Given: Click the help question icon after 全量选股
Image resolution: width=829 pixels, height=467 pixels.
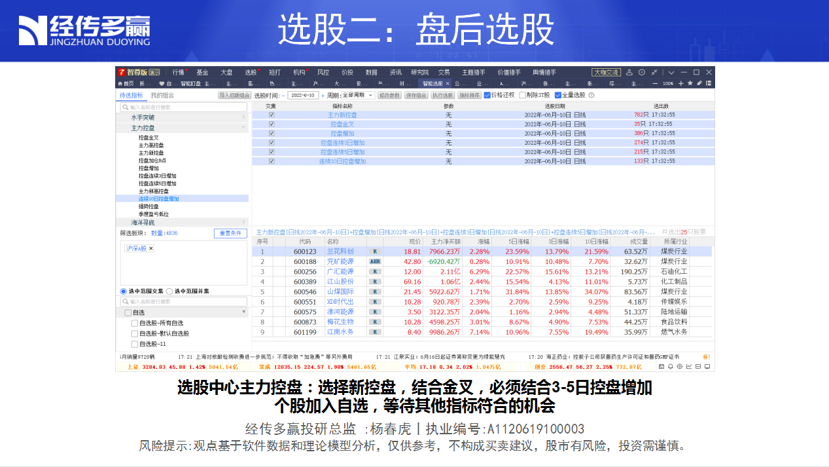Looking at the screenshot, I should click(x=591, y=95).
